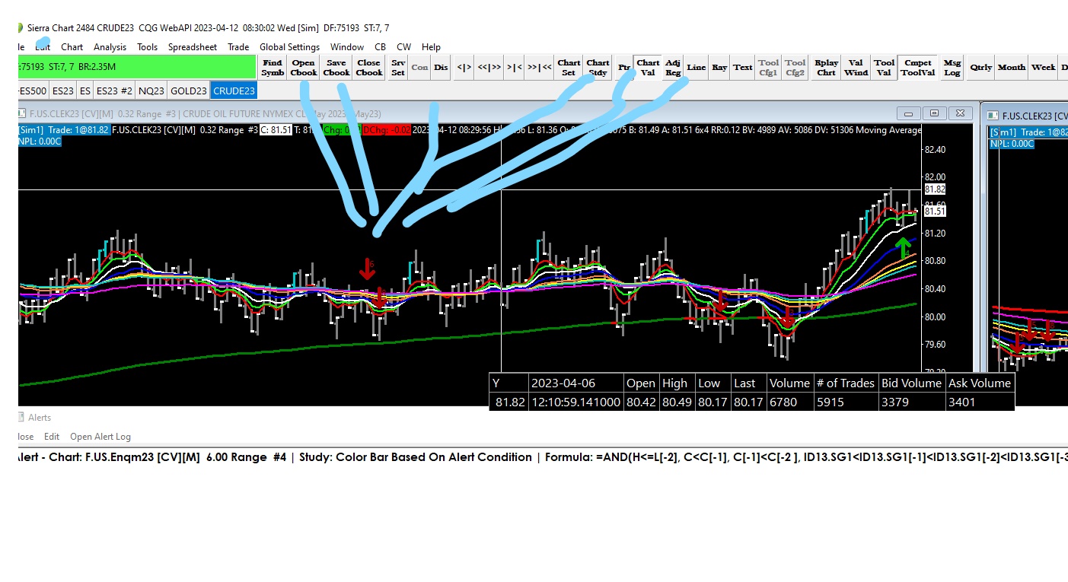Click the green DF status bar field
The width and height of the screenshot is (1068, 582).
pyautogui.click(x=137, y=67)
